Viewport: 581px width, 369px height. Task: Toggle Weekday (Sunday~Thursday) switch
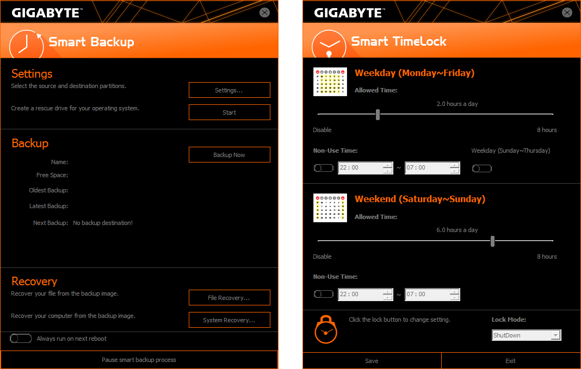pos(481,168)
